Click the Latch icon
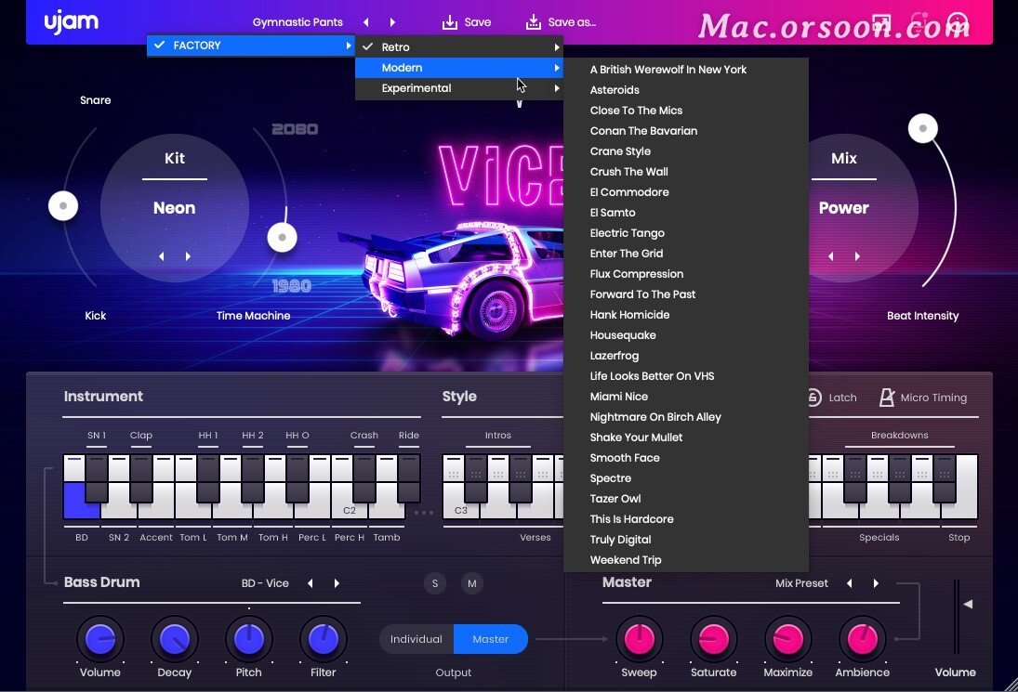Screen dimensions: 1018x692 pyautogui.click(x=813, y=398)
